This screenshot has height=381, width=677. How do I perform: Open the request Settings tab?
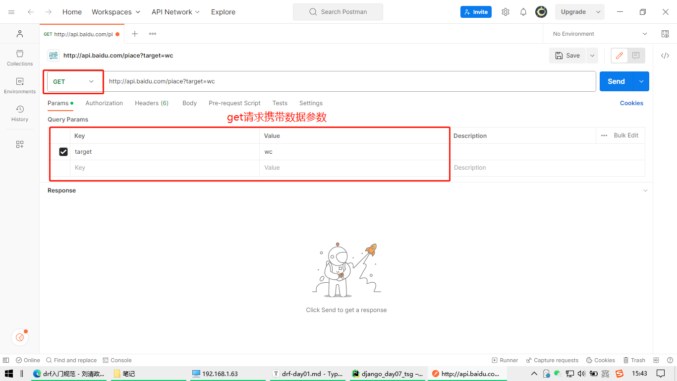(311, 103)
